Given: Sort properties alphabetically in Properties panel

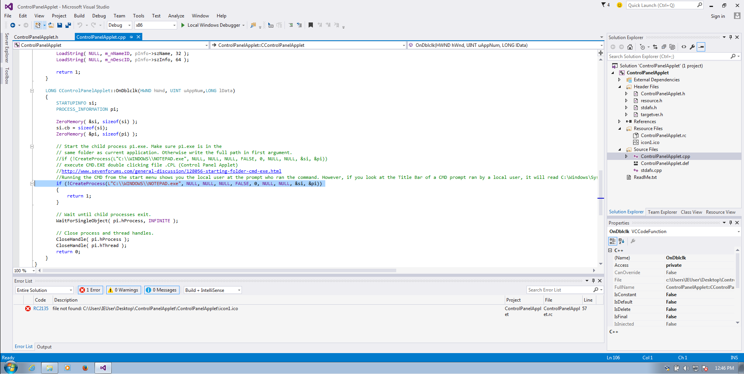Looking at the screenshot, I should (621, 241).
